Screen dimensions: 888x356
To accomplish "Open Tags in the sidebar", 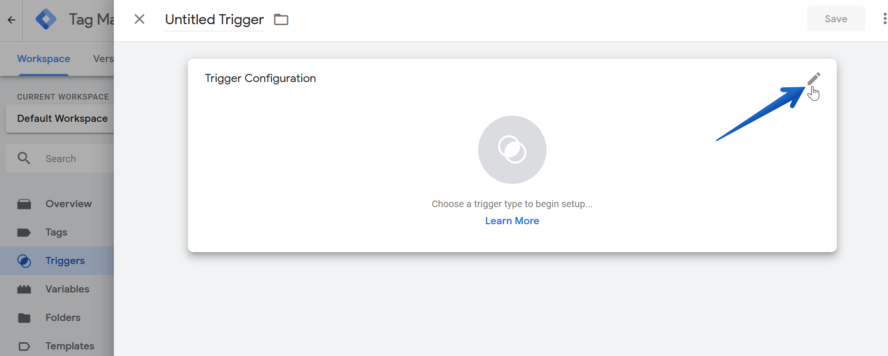I will point(57,232).
